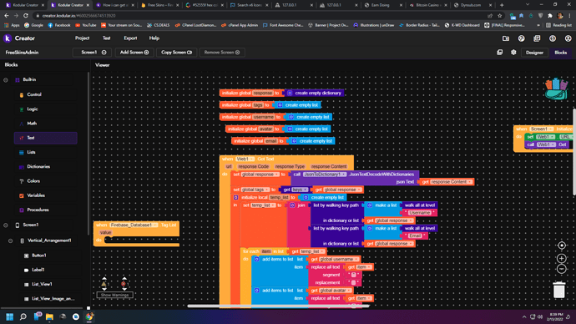Open the YouTube bookmark
Screen dimensions: 576x324
[x=85, y=25]
